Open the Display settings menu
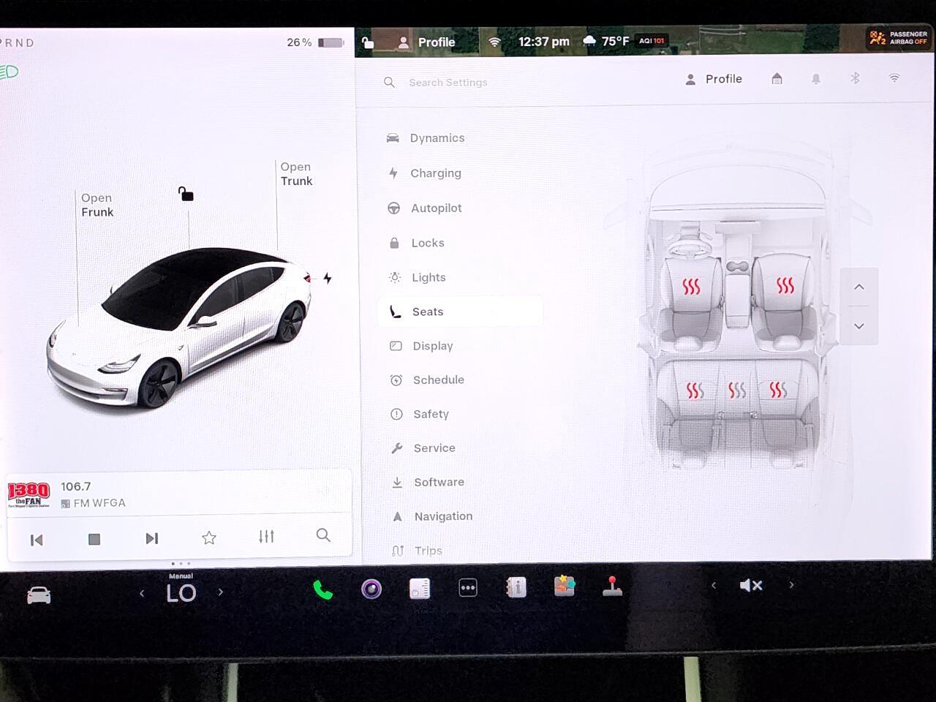The height and width of the screenshot is (702, 936). (421, 346)
